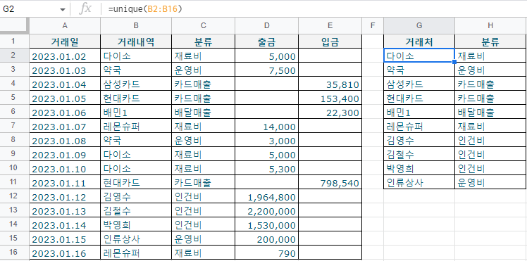Select row 16 header

[13, 253]
